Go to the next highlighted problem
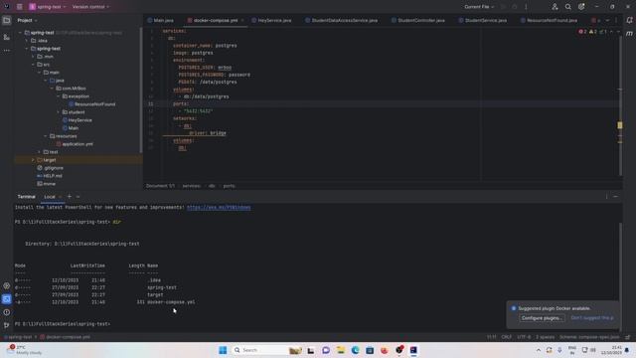636x358 pixels. (618, 31)
